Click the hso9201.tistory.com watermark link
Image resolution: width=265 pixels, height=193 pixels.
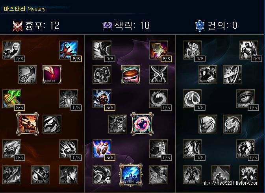click(230, 183)
